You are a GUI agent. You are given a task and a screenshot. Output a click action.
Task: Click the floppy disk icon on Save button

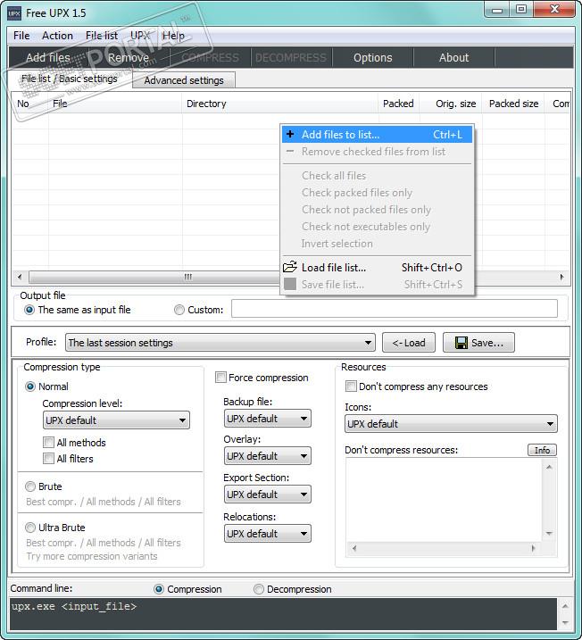(461, 343)
